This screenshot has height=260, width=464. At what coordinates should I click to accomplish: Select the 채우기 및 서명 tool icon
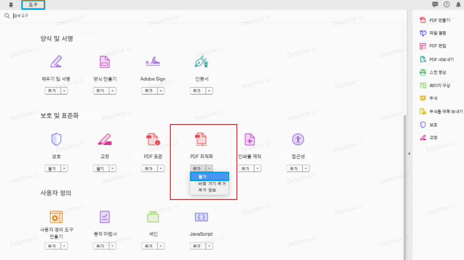[56, 61]
